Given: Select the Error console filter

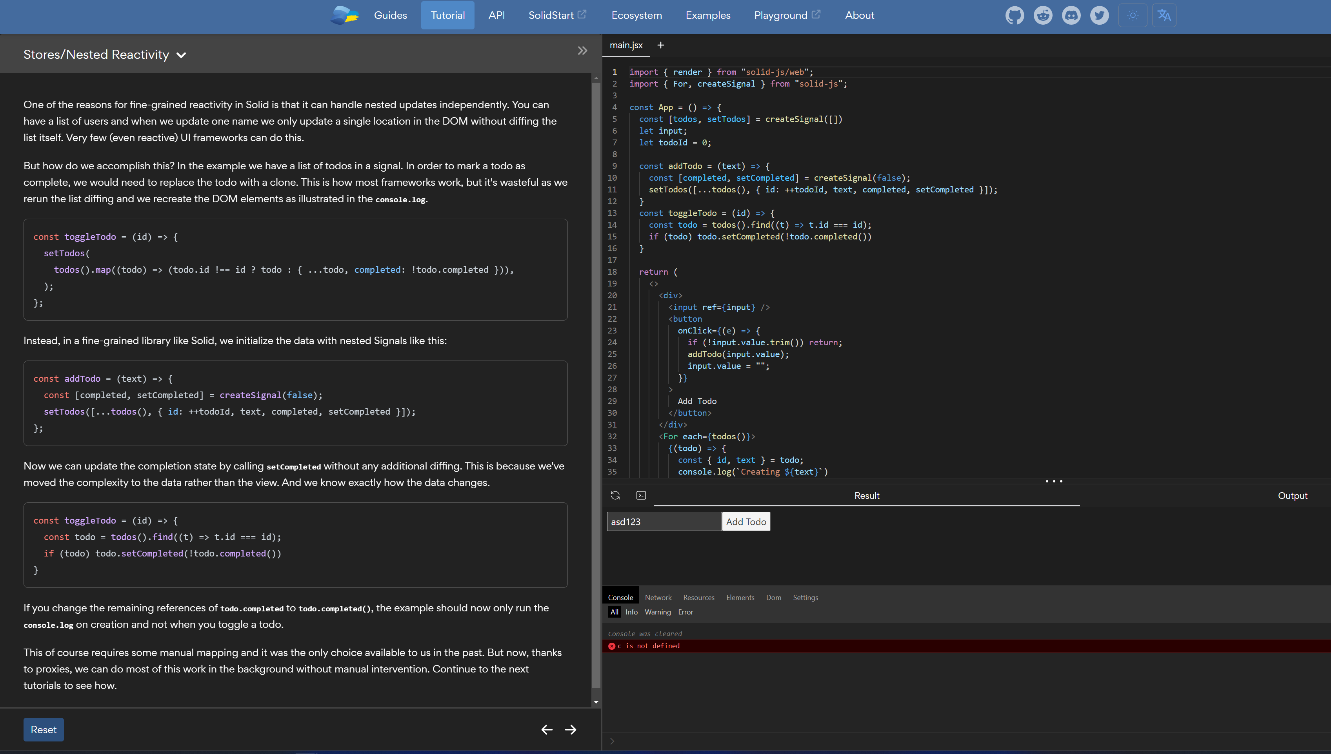Looking at the screenshot, I should (x=685, y=612).
